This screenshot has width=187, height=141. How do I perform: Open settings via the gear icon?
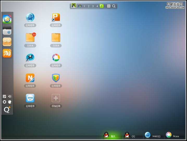pyautogui.click(x=4, y=102)
